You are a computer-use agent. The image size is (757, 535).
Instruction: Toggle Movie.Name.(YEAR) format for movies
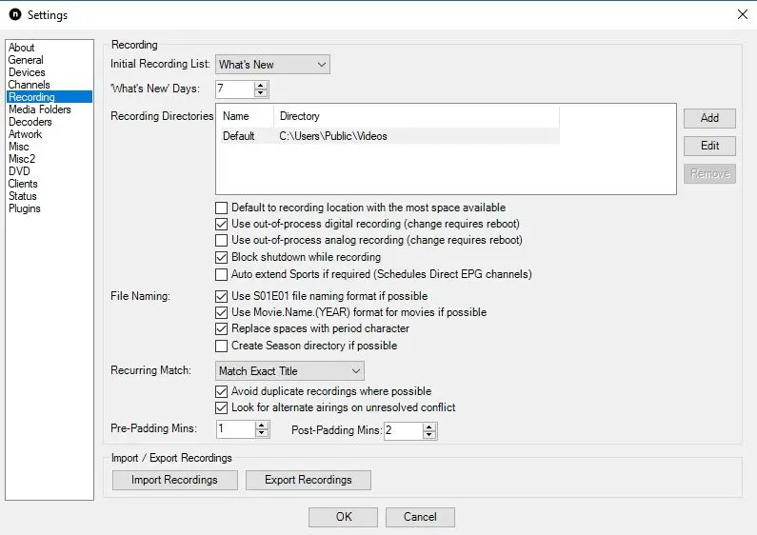tap(221, 313)
